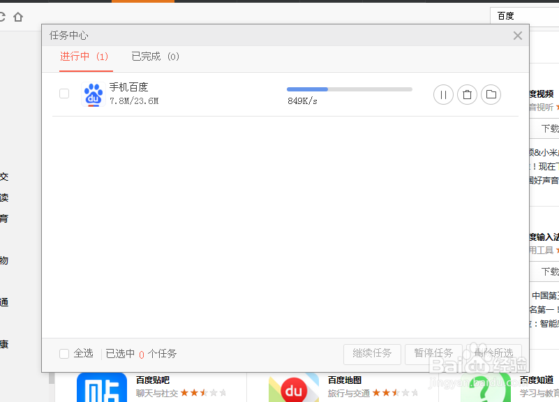Go to home via house icon
Image resolution: width=559 pixels, height=402 pixels.
click(18, 17)
